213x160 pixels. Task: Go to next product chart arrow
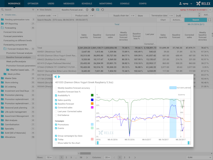point(59,77)
